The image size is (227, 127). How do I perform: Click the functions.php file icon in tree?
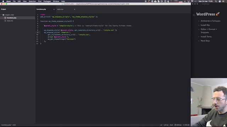point(5,18)
